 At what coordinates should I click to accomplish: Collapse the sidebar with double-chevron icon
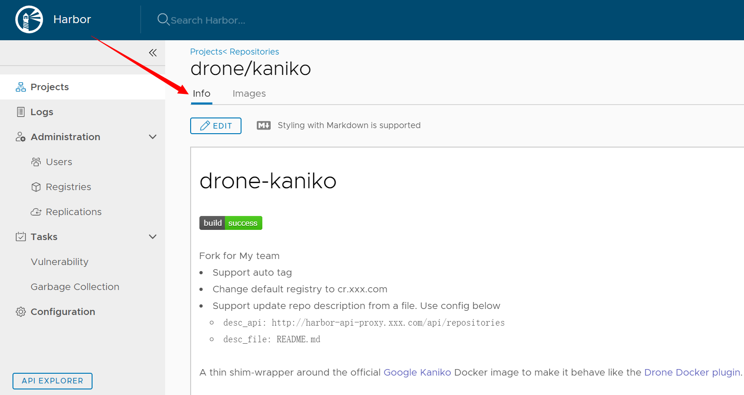coord(153,53)
